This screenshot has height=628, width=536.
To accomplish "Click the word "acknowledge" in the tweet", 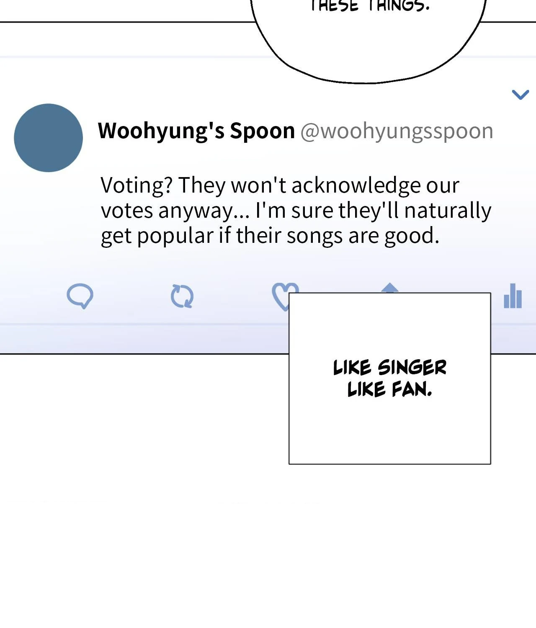I will (356, 185).
